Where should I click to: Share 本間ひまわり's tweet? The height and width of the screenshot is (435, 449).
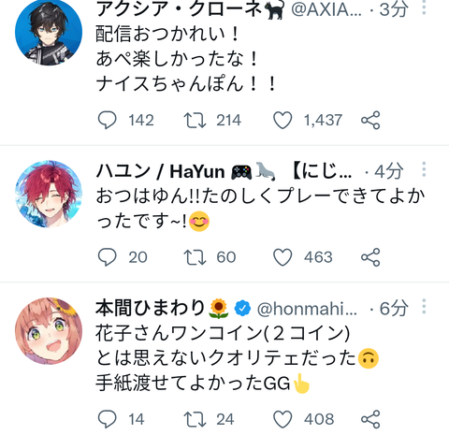pos(370,419)
